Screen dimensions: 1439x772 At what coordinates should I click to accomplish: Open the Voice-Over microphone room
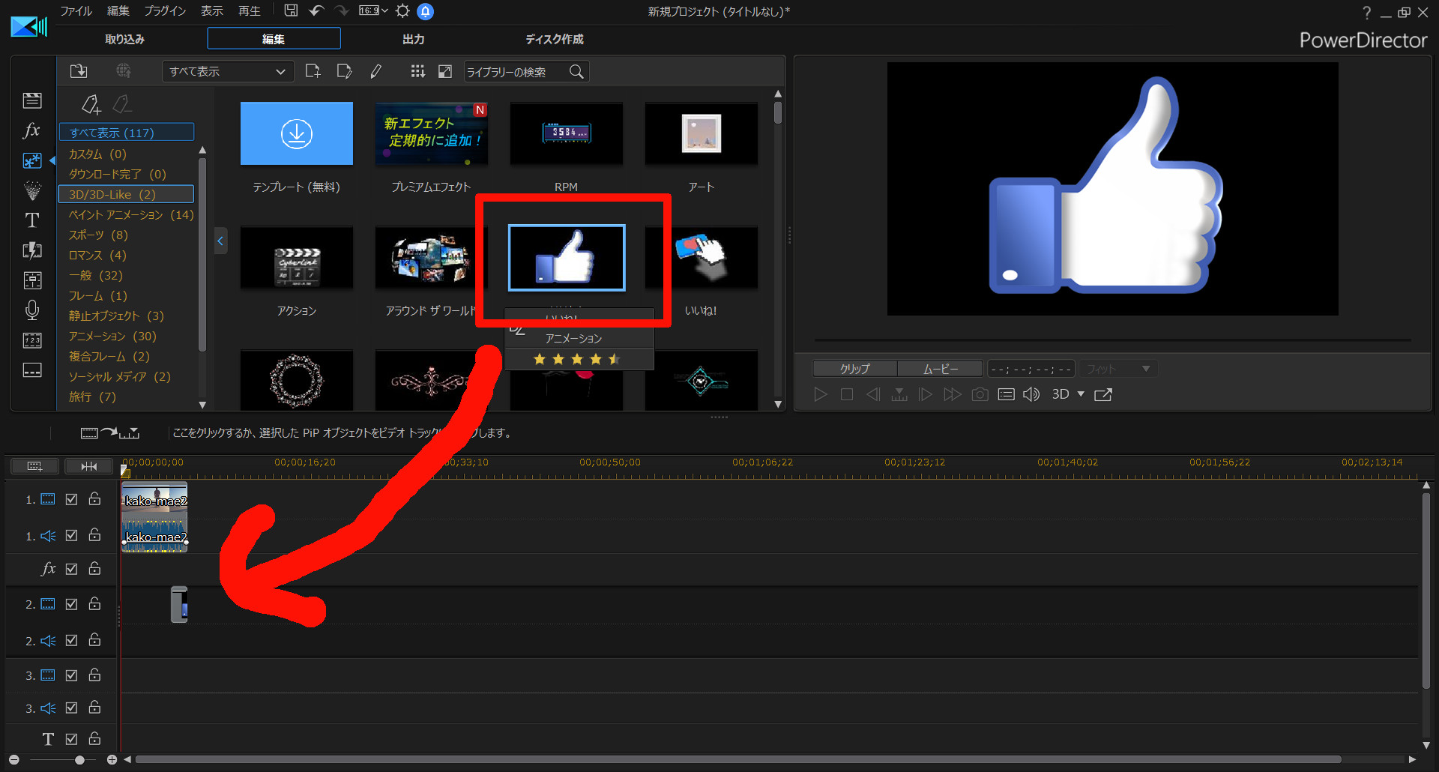click(32, 310)
